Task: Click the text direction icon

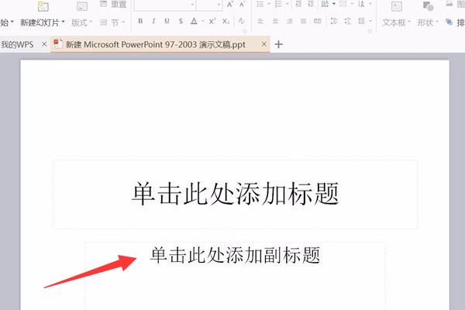Action: [325, 4]
